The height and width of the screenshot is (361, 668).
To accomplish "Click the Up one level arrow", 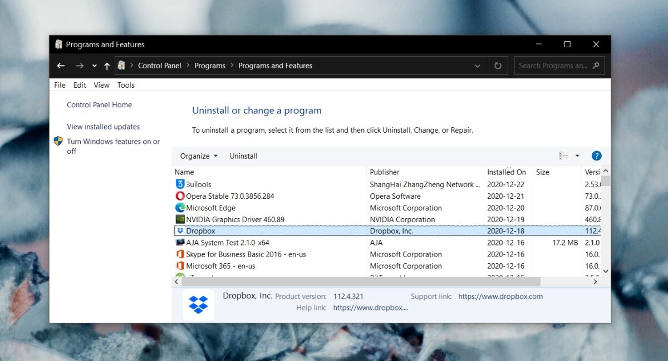I will coord(107,66).
